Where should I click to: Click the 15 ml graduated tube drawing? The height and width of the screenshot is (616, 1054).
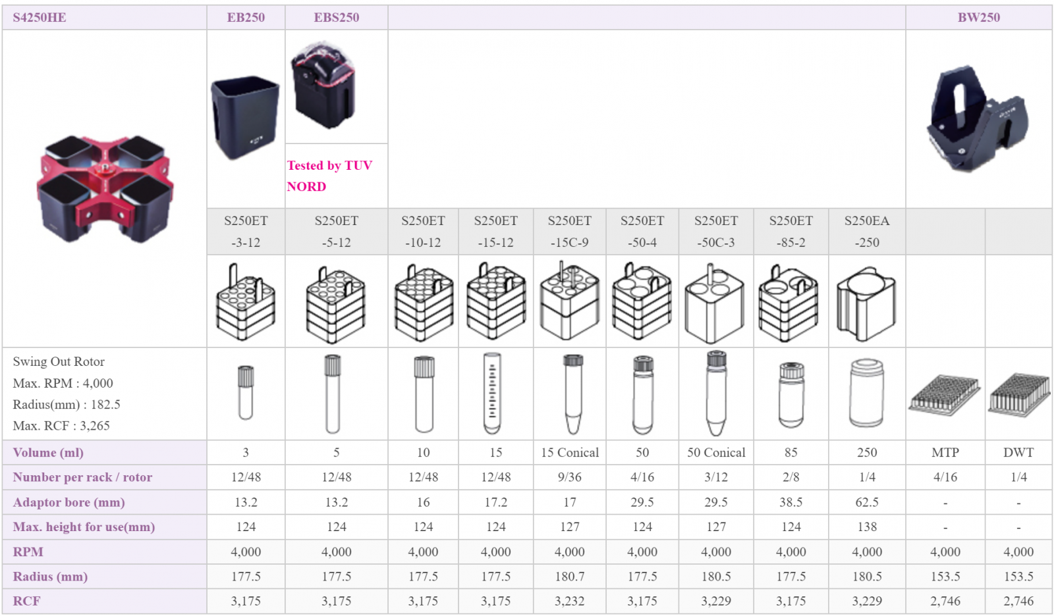[492, 394]
